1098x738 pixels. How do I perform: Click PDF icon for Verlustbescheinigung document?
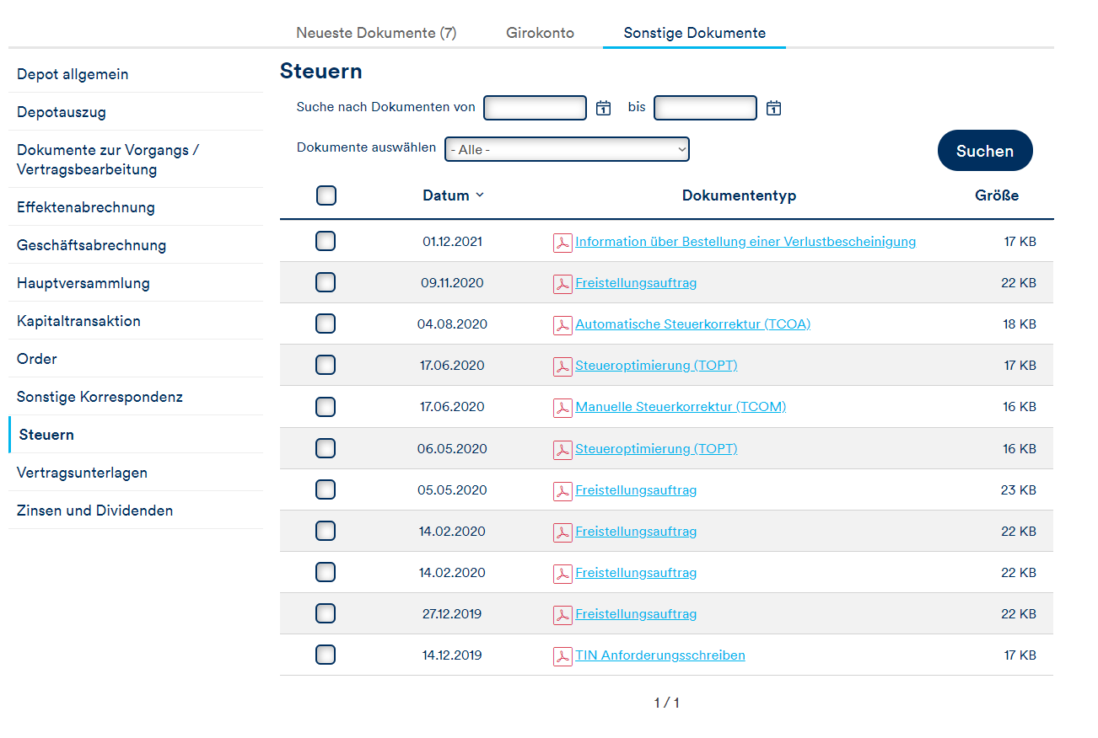click(x=562, y=243)
